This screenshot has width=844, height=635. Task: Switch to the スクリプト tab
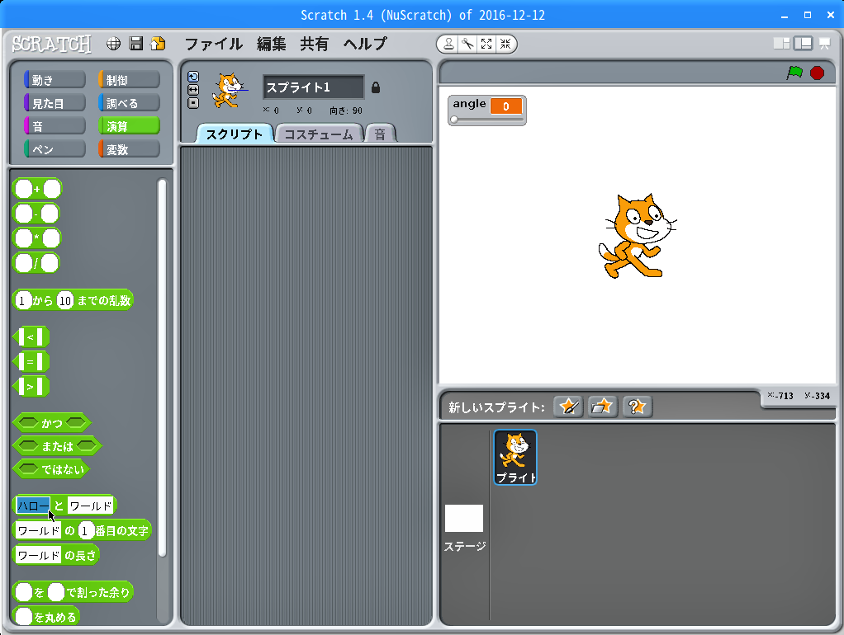(235, 134)
